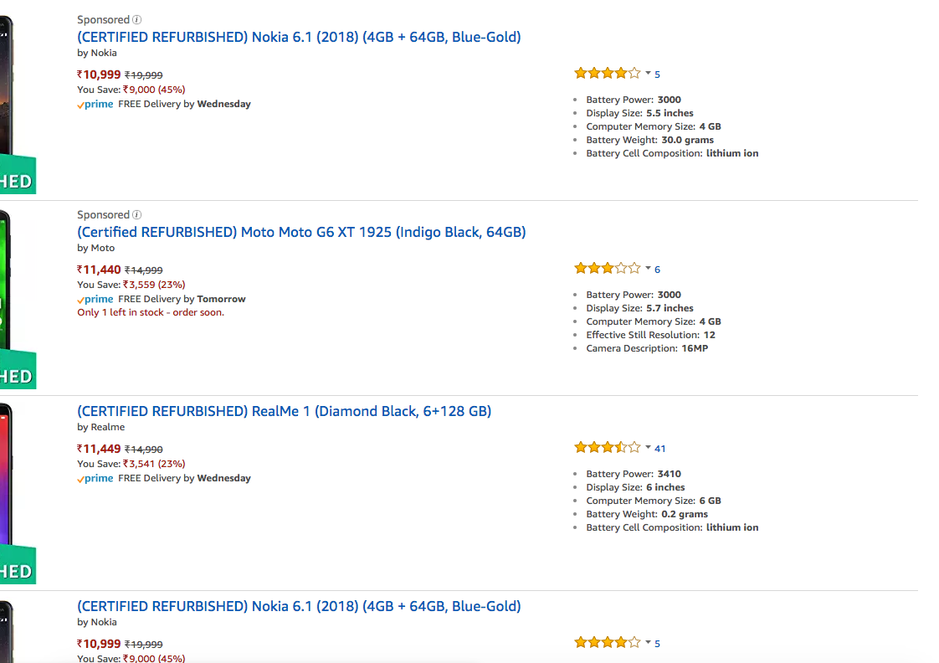The image size is (939, 663).
Task: Click the Prime logo on first Nokia listing
Action: click(95, 104)
